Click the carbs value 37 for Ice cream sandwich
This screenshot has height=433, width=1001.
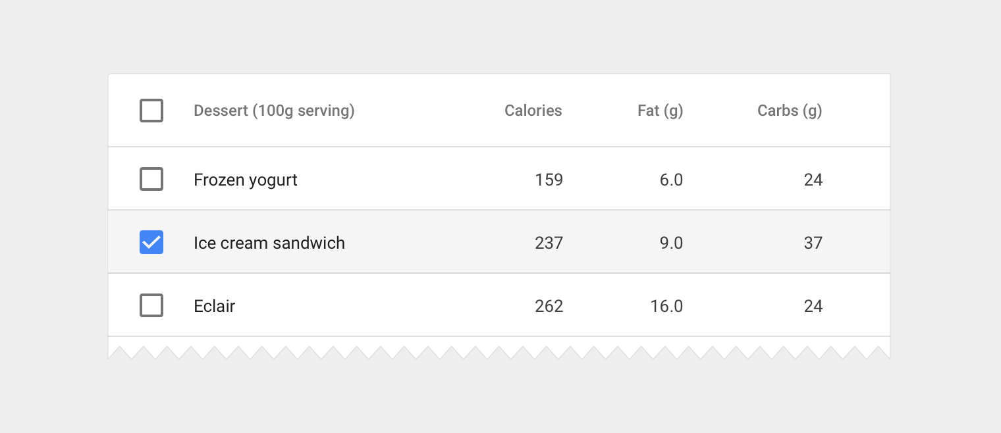coord(814,242)
